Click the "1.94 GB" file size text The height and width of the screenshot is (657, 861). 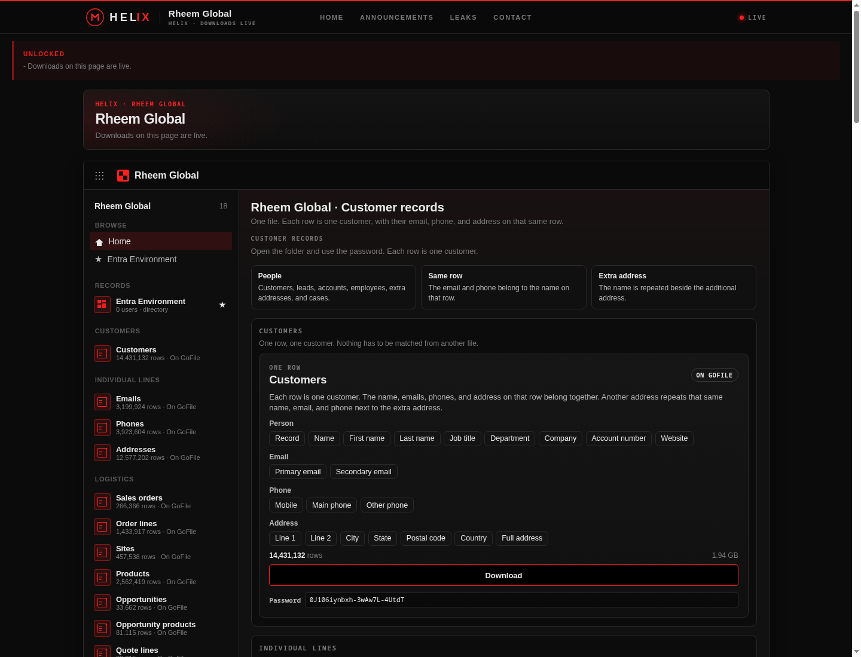pyautogui.click(x=725, y=555)
